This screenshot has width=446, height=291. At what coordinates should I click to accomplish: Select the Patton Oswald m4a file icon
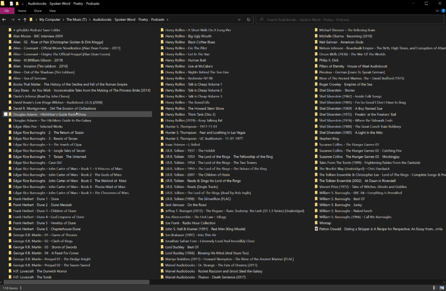316,229
